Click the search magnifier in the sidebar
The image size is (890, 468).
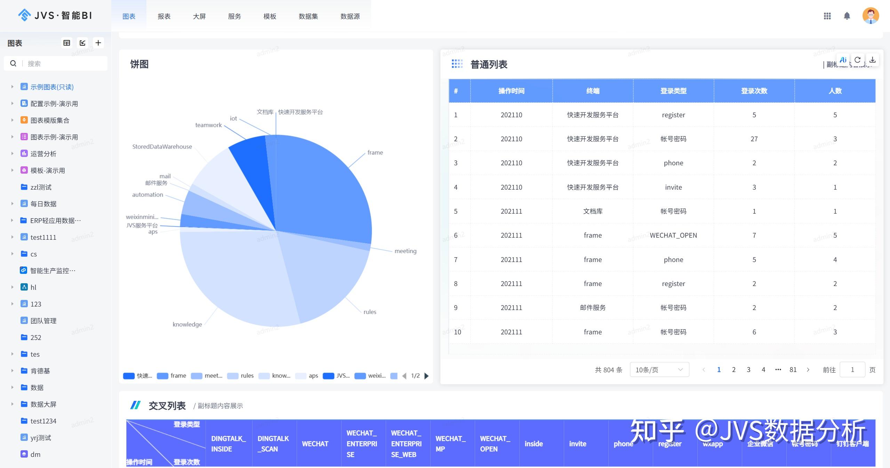click(x=13, y=63)
